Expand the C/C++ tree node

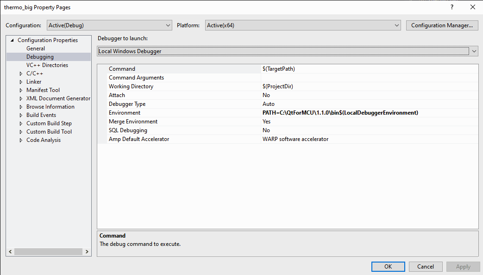click(21, 73)
